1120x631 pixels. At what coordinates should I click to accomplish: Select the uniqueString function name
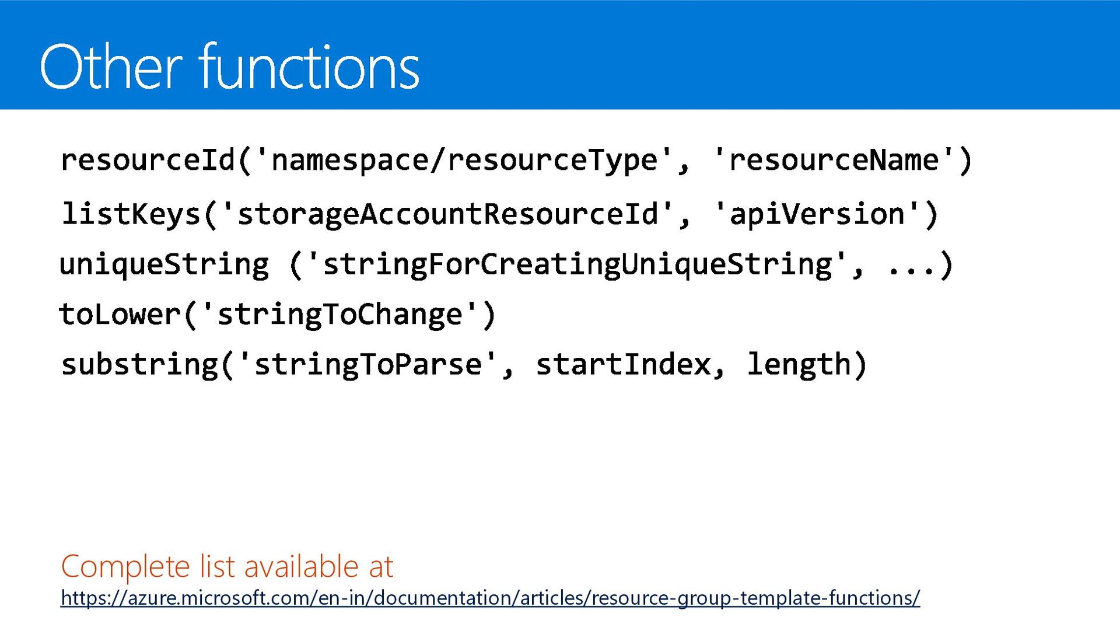pyautogui.click(x=164, y=264)
